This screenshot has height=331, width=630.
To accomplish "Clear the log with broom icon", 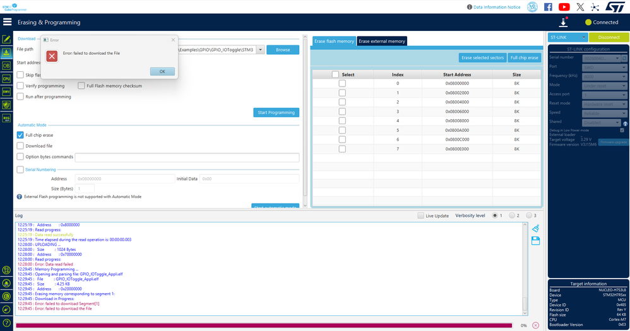I will tap(535, 228).
